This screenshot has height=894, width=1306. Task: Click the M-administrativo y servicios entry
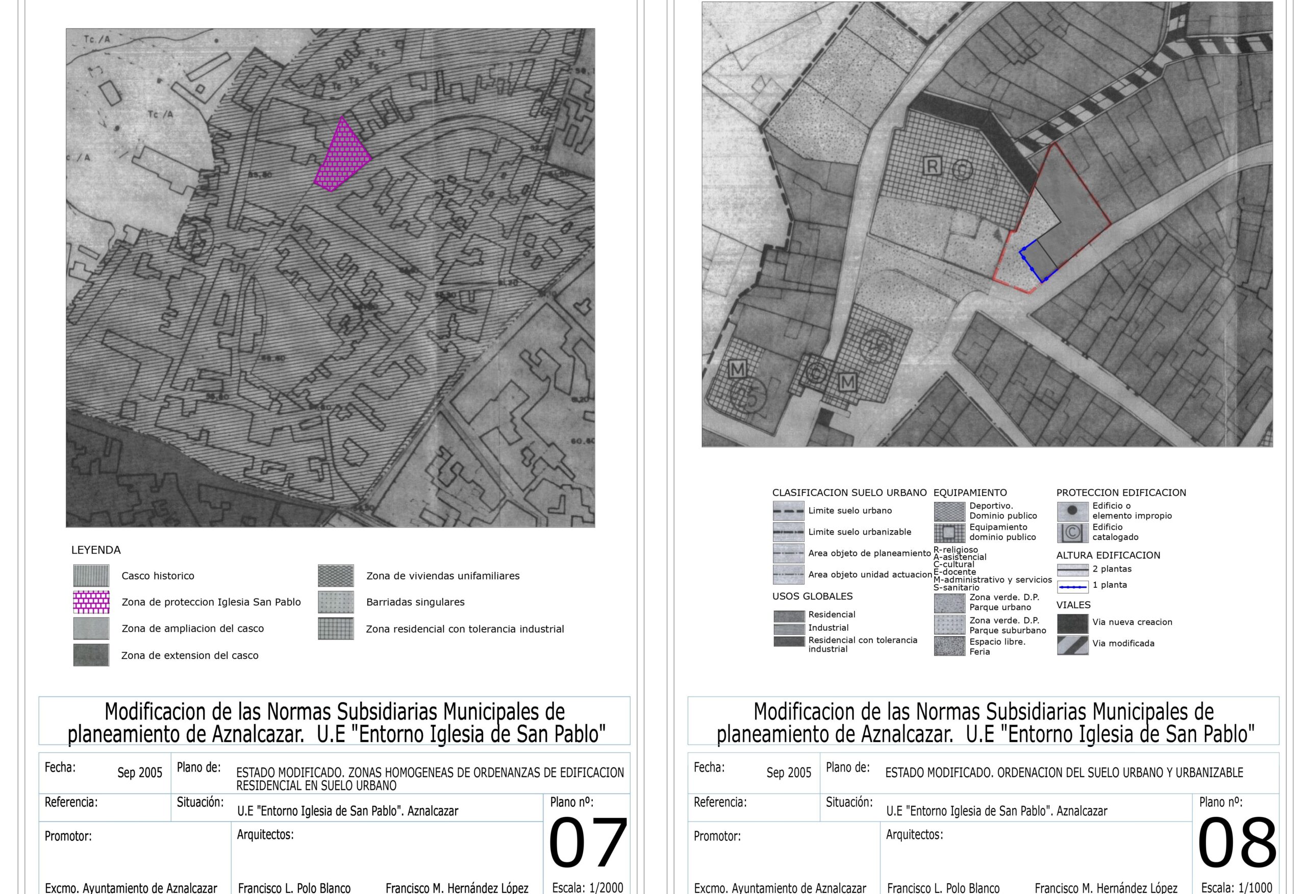tap(992, 580)
